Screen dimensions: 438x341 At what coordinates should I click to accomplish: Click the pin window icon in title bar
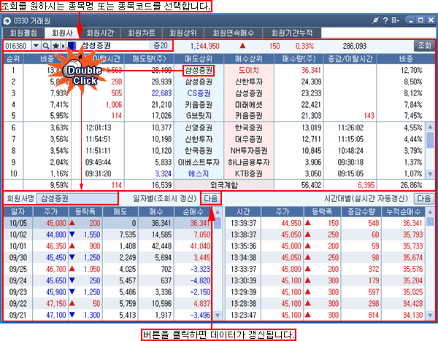375,20
